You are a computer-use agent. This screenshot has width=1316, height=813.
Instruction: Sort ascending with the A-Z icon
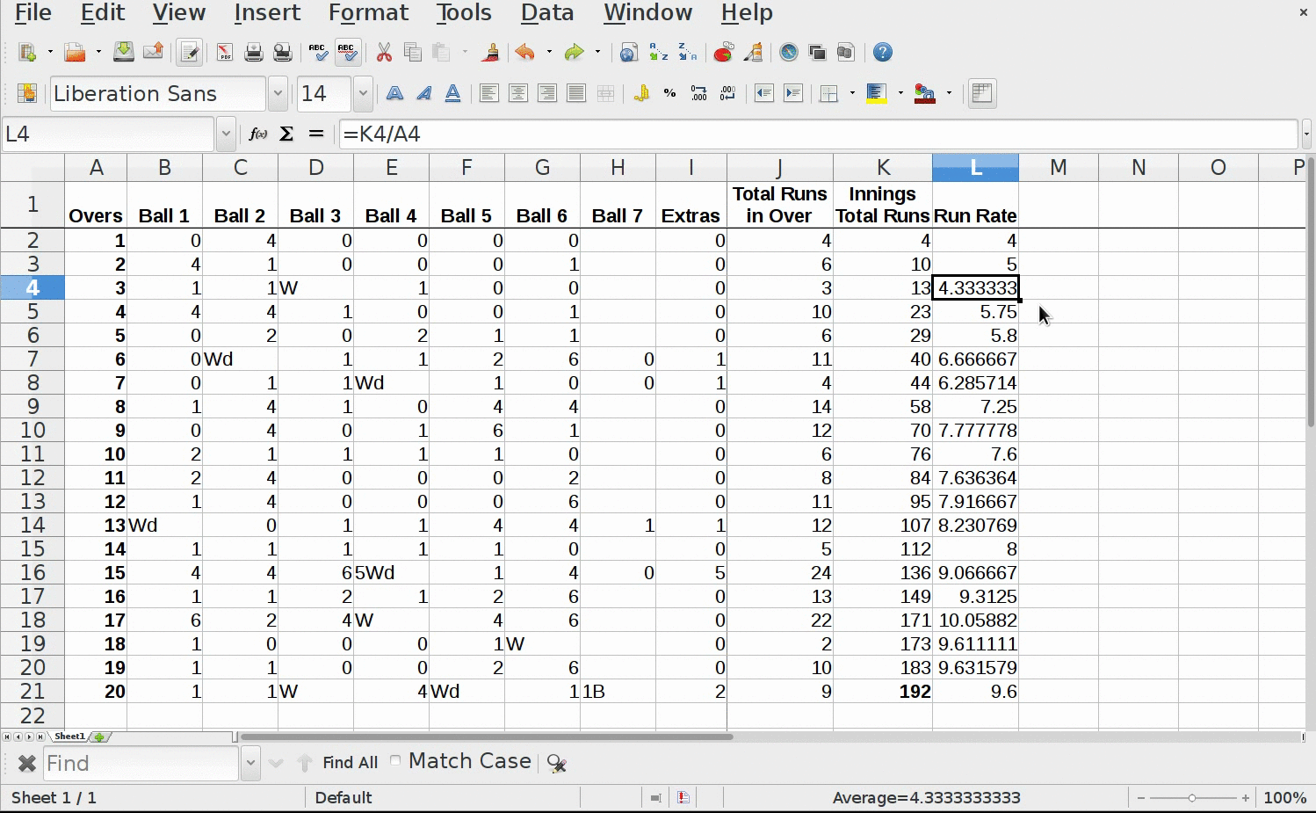tap(658, 53)
